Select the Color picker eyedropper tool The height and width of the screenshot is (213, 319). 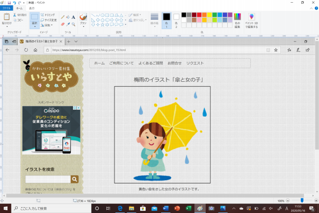[68, 24]
